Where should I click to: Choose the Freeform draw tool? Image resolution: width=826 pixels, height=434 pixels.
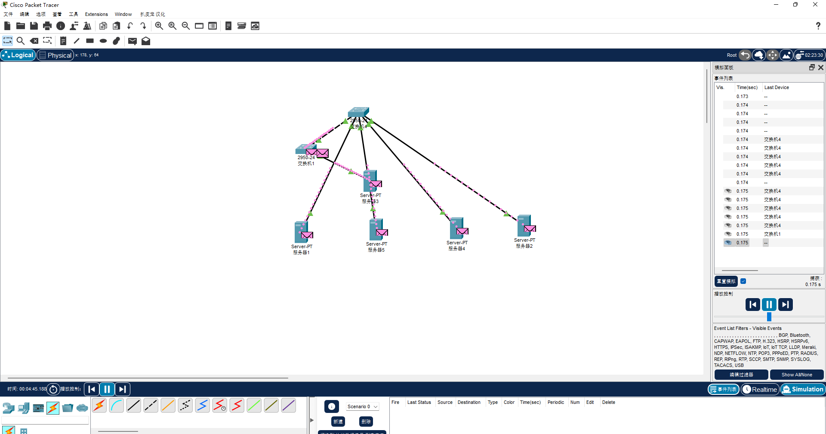point(116,41)
